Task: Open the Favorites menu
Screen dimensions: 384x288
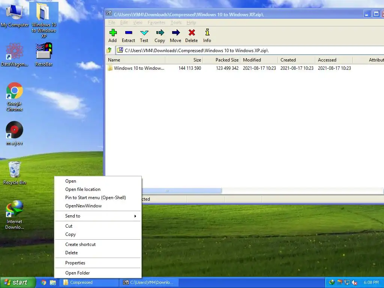Action: (156, 22)
